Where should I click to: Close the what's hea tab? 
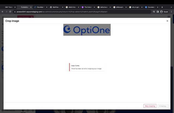[x=79, y=7]
